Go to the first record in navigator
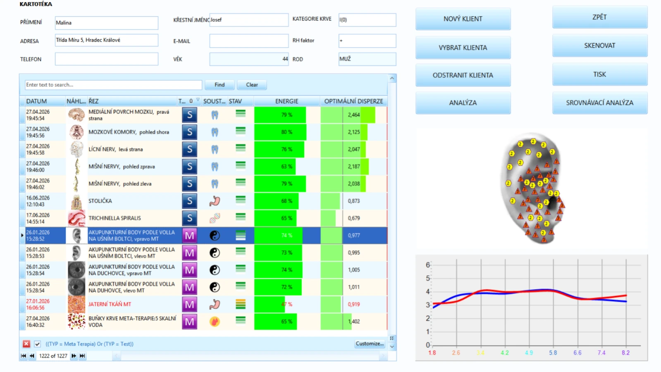The height and width of the screenshot is (372, 661). tap(24, 356)
